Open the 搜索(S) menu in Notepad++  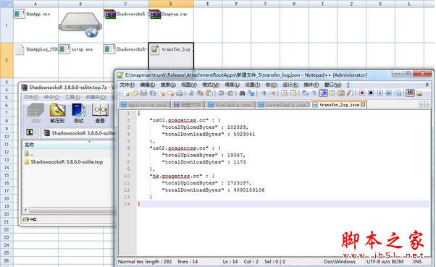tap(168, 85)
